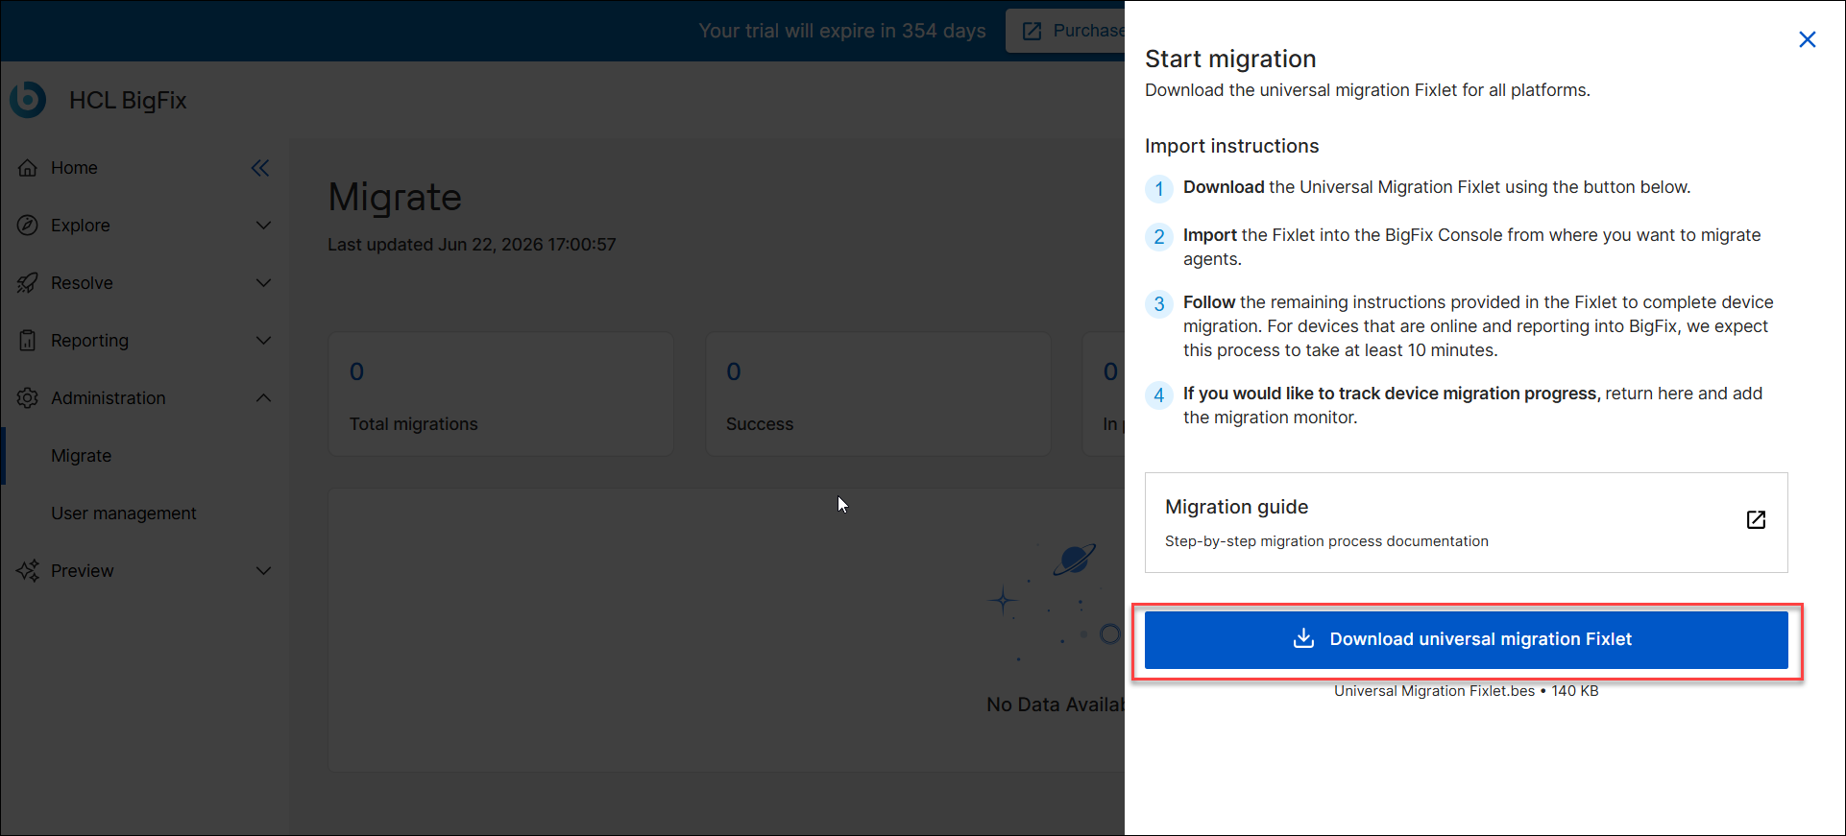Click step 3 'Follow the remaining instructions' text
Viewport: 1846px width, 836px height.
coord(1478,326)
